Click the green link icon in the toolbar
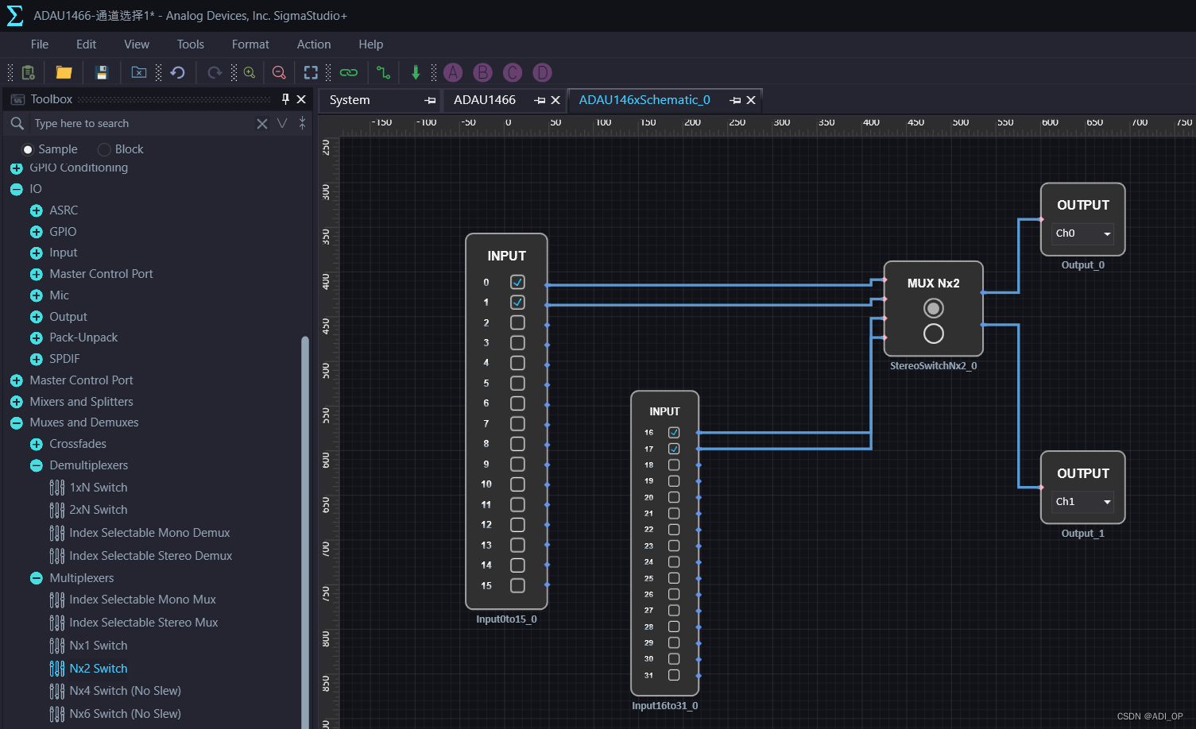 pos(349,73)
